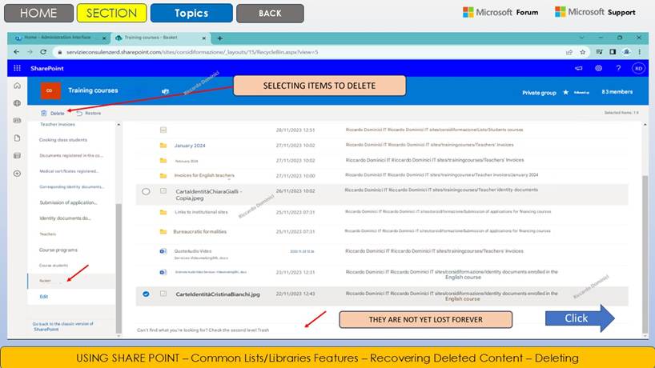The width and height of the screenshot is (655, 368).
Task: Click the January 2024 folder name
Action: 190,146
